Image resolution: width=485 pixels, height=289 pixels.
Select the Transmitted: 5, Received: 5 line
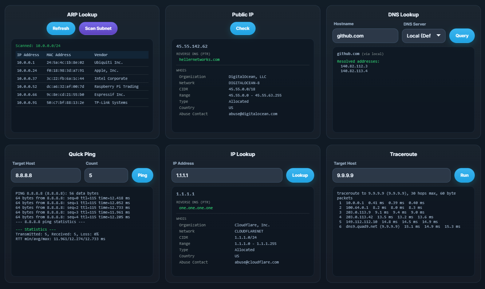click(57, 234)
